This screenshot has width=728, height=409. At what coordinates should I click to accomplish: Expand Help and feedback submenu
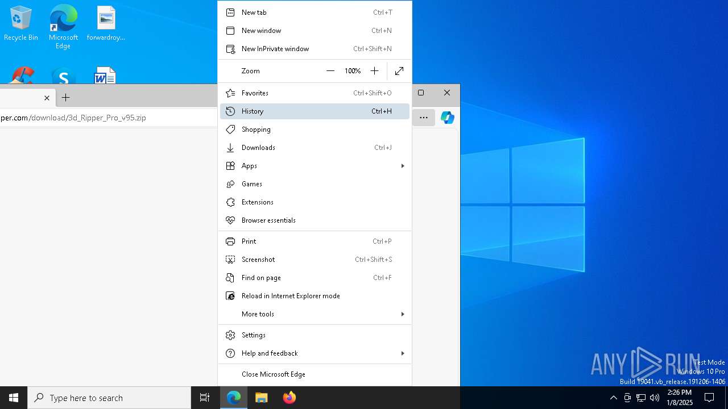(315, 353)
